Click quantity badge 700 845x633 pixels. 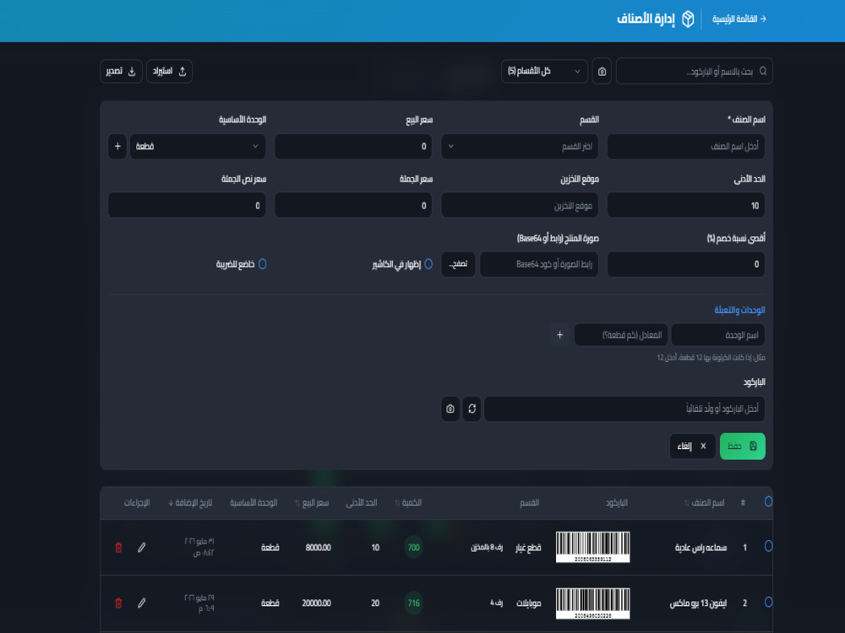click(x=413, y=548)
